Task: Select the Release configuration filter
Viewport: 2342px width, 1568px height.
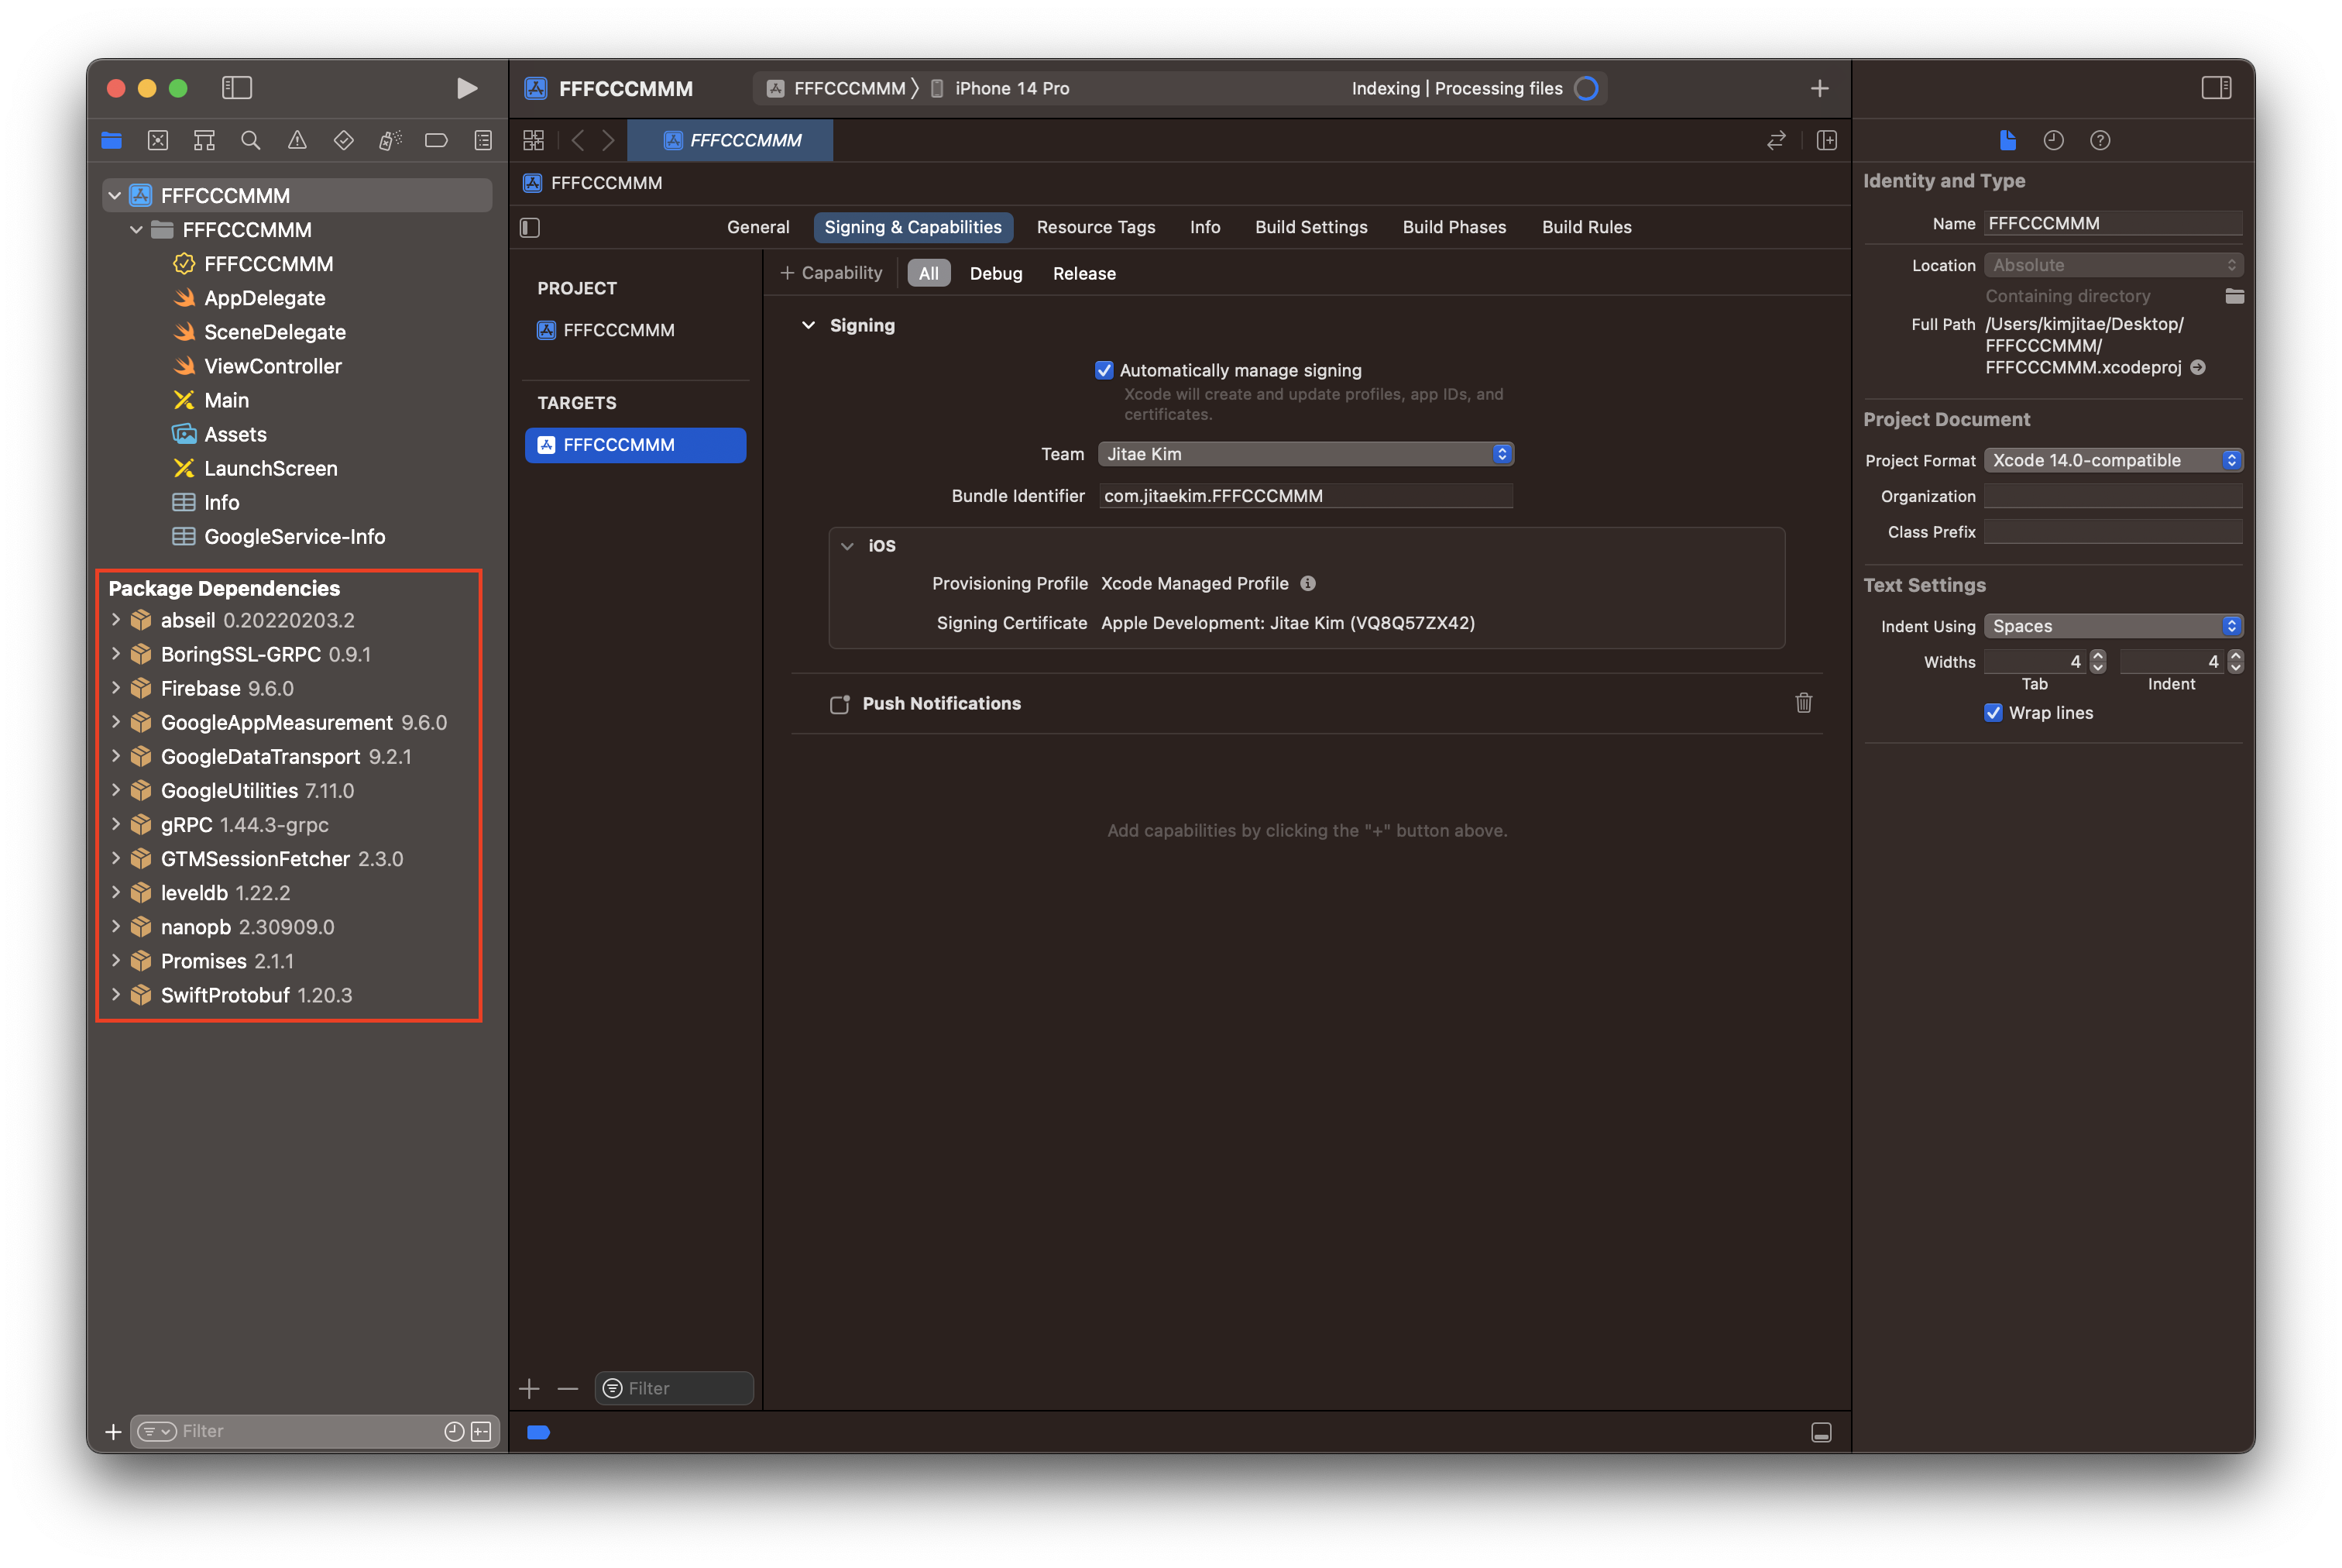Action: (1083, 274)
